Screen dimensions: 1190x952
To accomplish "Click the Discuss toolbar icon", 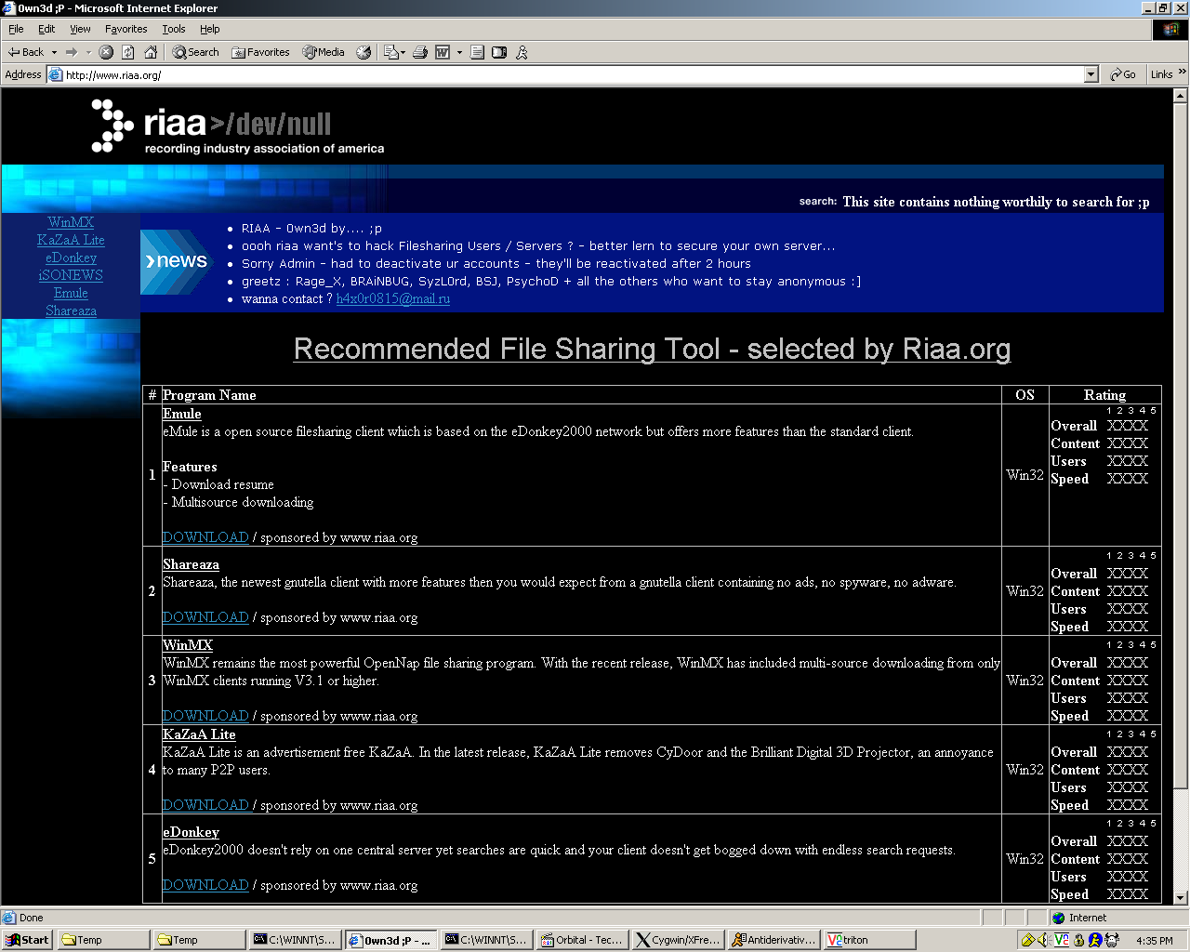I will click(477, 52).
